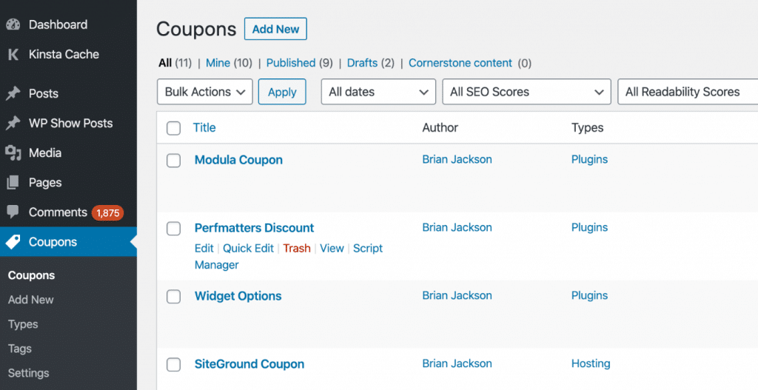Click Hosting type in SiteGround Coupon row
758x390 pixels.
[591, 363]
